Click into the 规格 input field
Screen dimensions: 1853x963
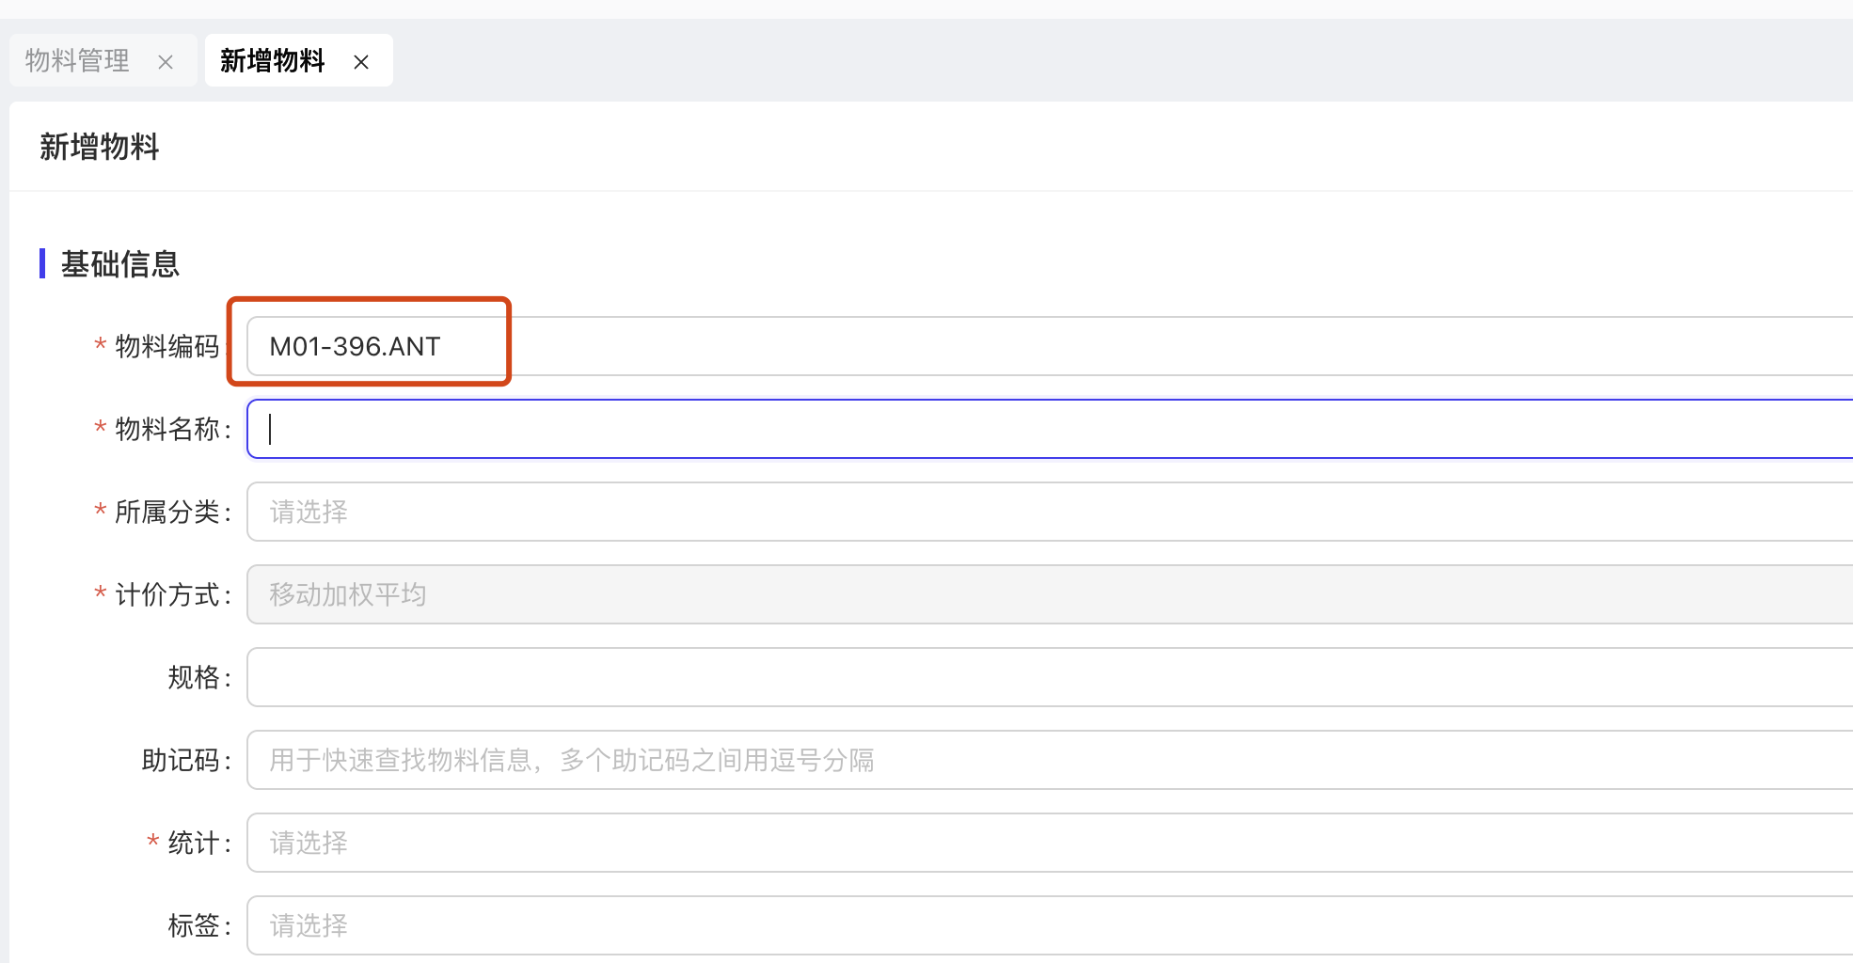click(1035, 677)
